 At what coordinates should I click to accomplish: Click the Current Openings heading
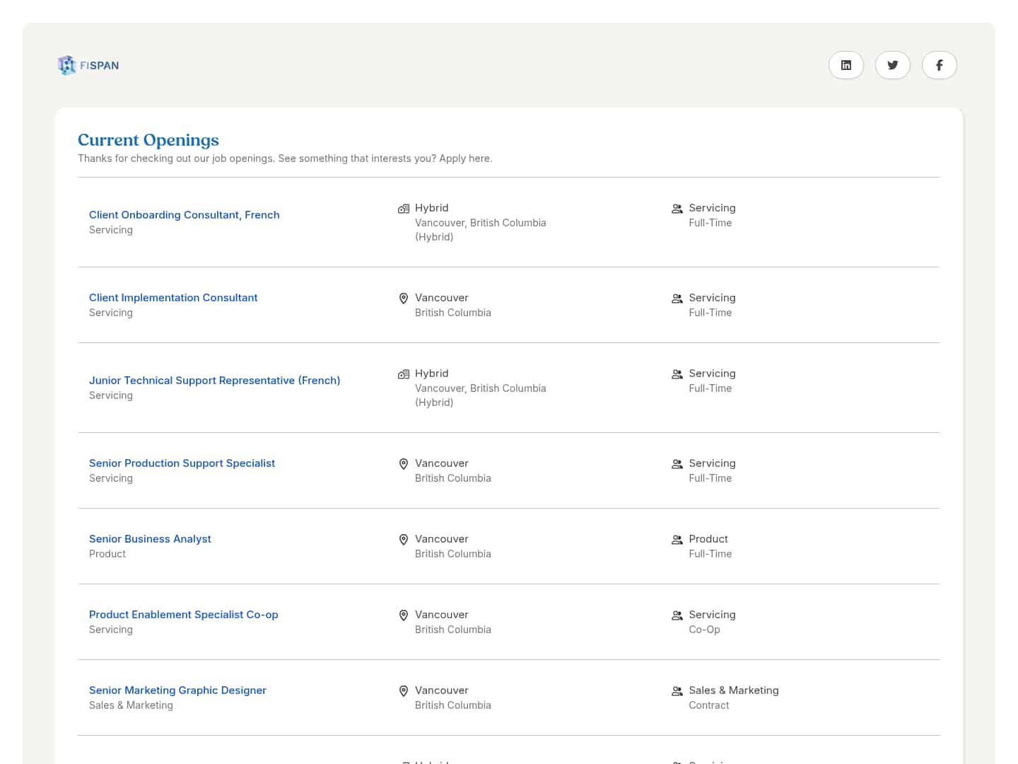[148, 140]
